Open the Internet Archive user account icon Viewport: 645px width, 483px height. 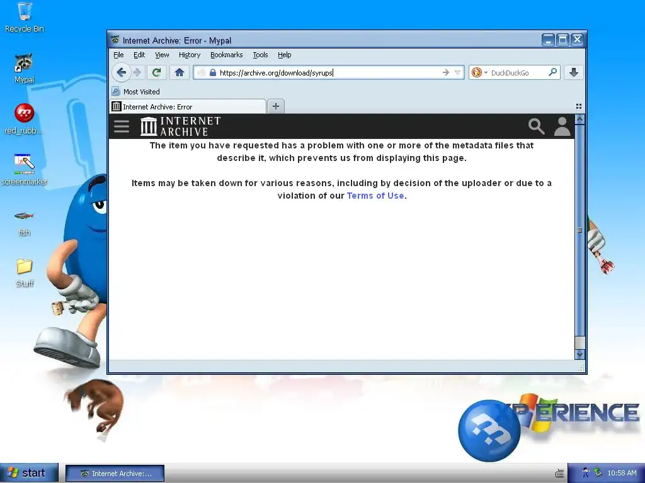pos(562,126)
